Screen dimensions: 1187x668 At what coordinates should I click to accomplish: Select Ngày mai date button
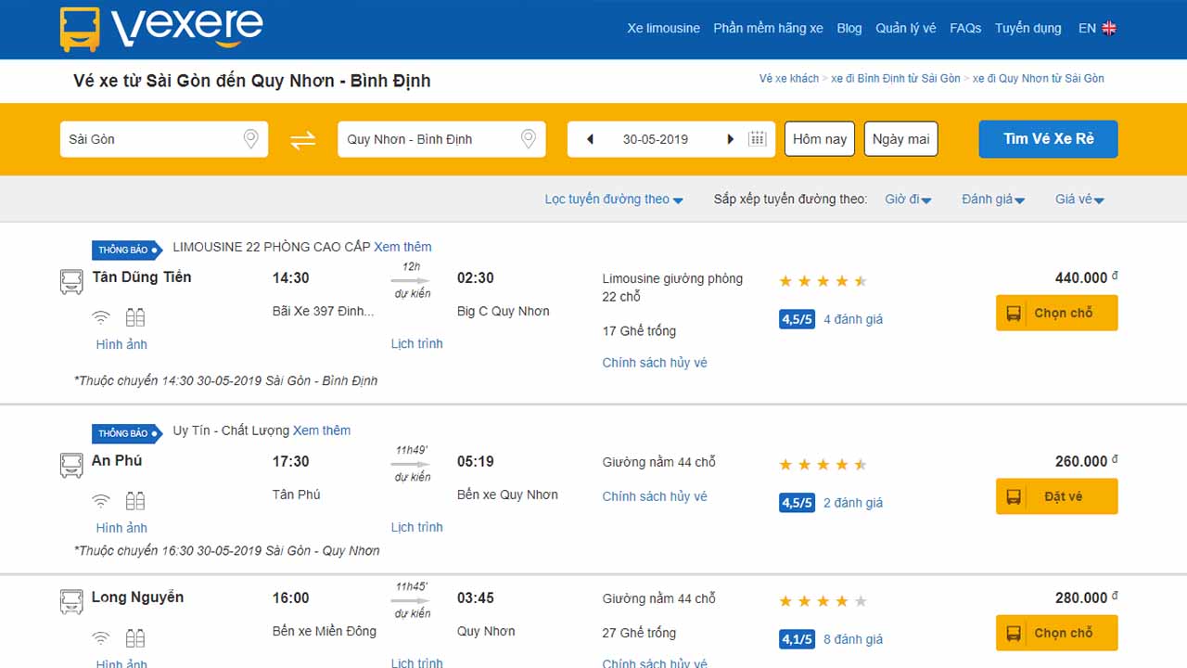(x=900, y=139)
